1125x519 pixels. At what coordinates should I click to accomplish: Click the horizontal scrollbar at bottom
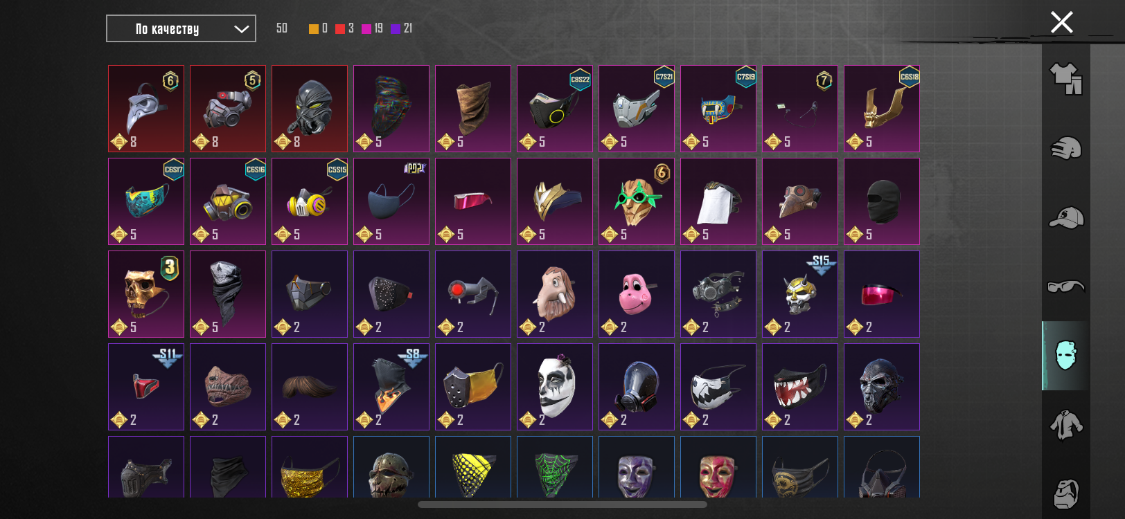click(562, 504)
